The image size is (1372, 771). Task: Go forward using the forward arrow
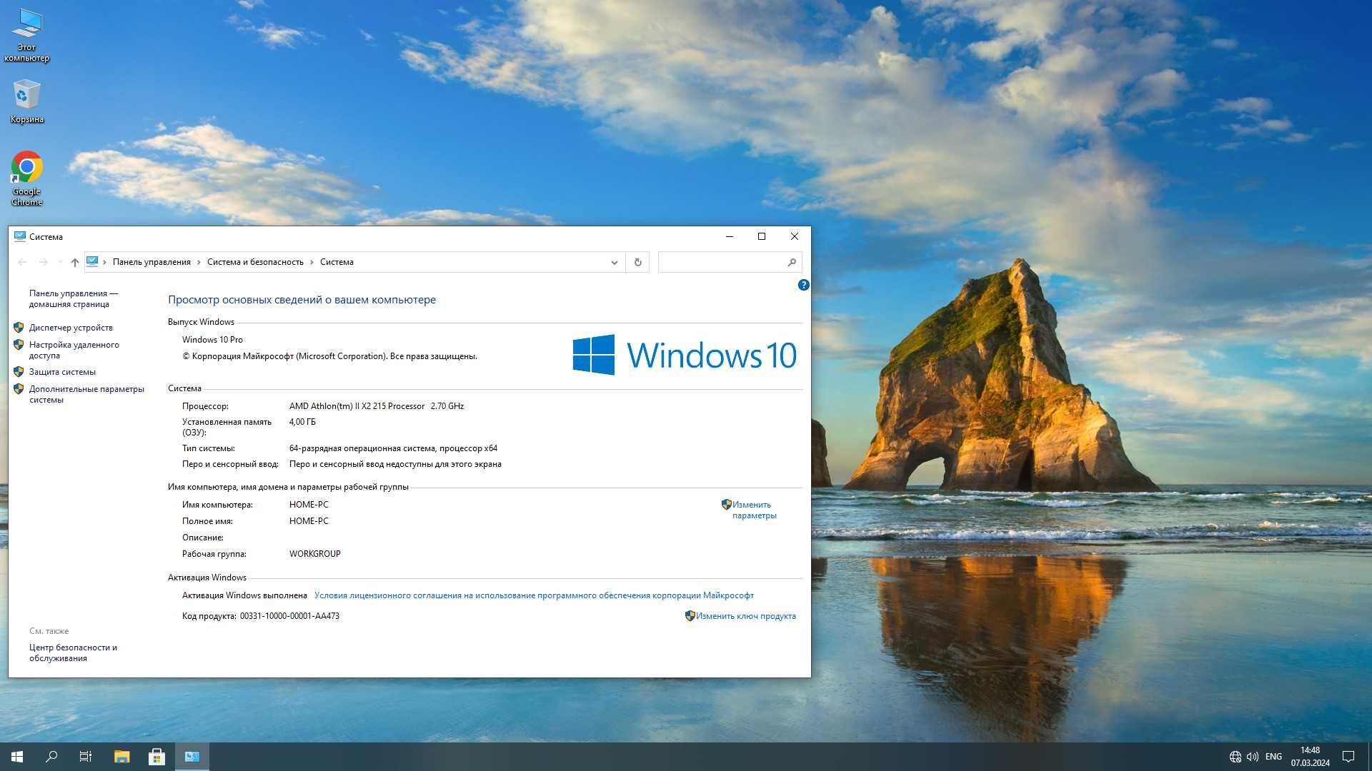click(43, 262)
